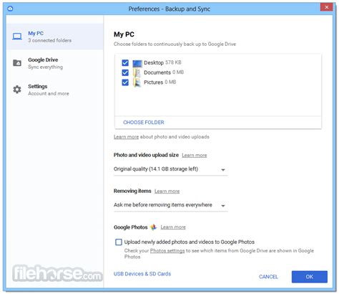Open Learn more about photo and video uploads
The height and width of the screenshot is (294, 339).
point(126,137)
